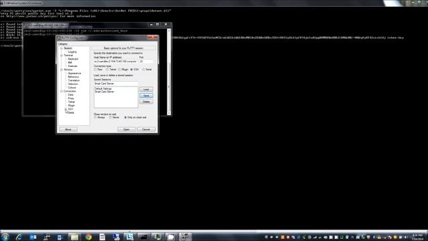Open the Features settings category

(73, 66)
